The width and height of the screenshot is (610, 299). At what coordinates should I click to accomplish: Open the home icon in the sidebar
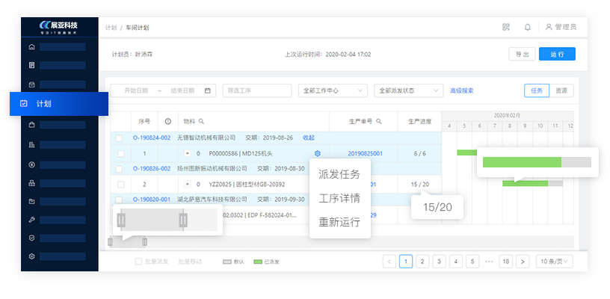tap(32, 47)
